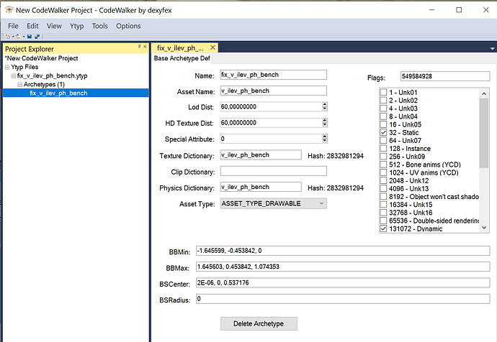The width and height of the screenshot is (497, 342).
Task: Decrease the HD Texture Dist value
Action: coord(325,124)
